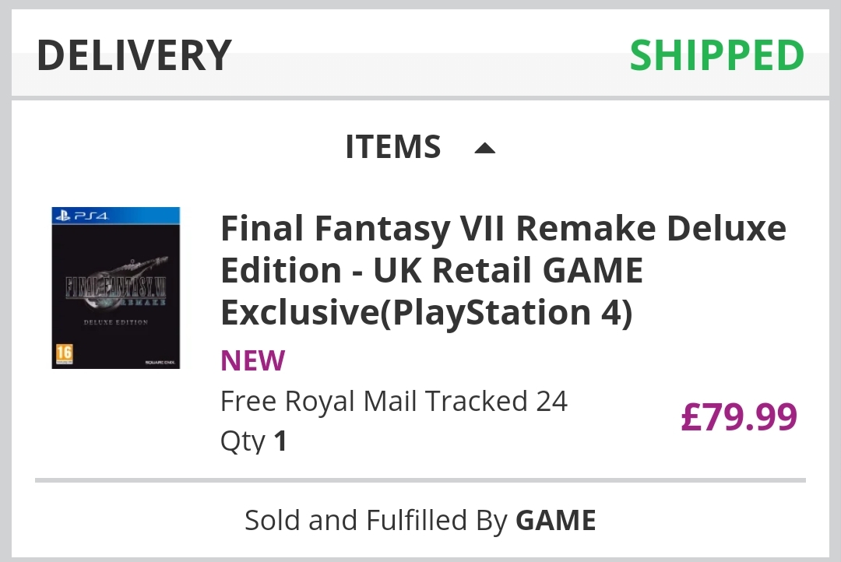Click the ITEMS section label
The width and height of the screenshot is (841, 562).
point(393,147)
